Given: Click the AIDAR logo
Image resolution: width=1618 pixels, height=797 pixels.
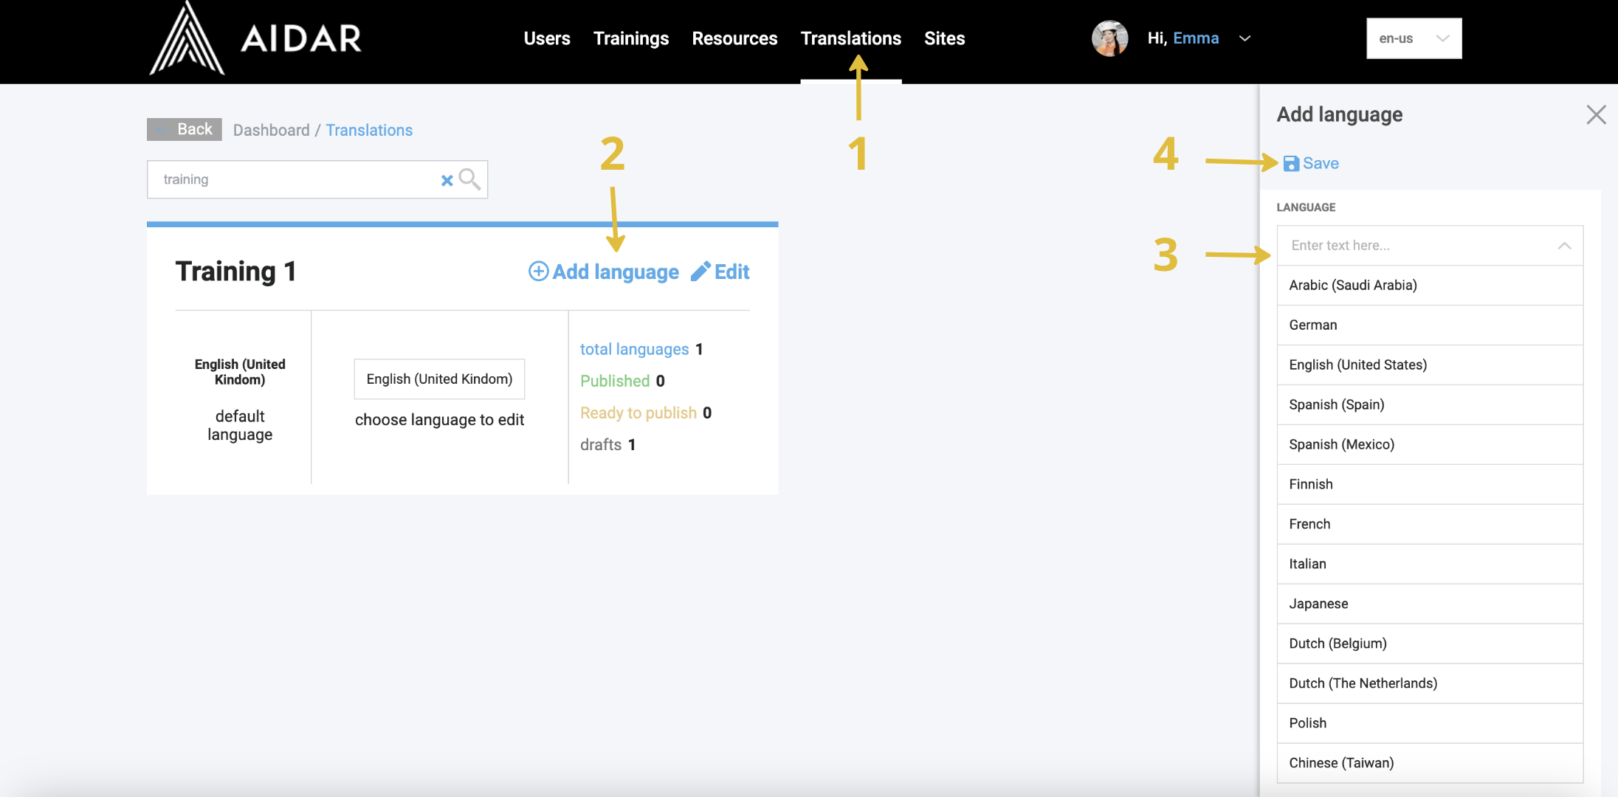Looking at the screenshot, I should (x=255, y=38).
